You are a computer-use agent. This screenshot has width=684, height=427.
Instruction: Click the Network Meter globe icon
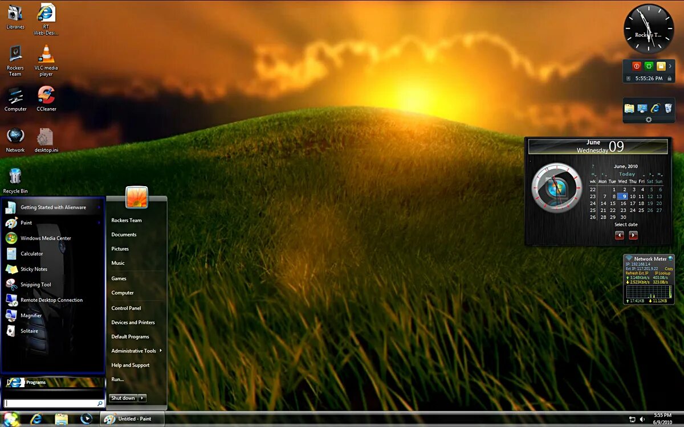pos(671,259)
